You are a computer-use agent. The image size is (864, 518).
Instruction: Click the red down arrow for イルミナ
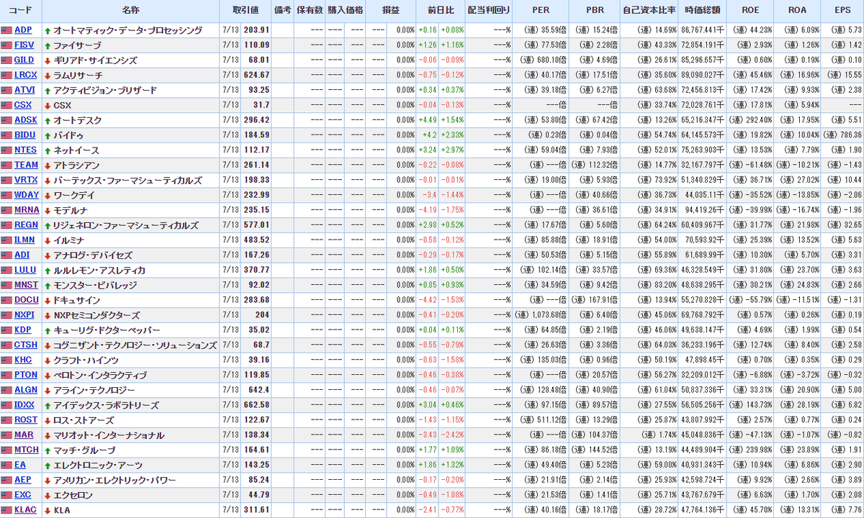tap(48, 240)
